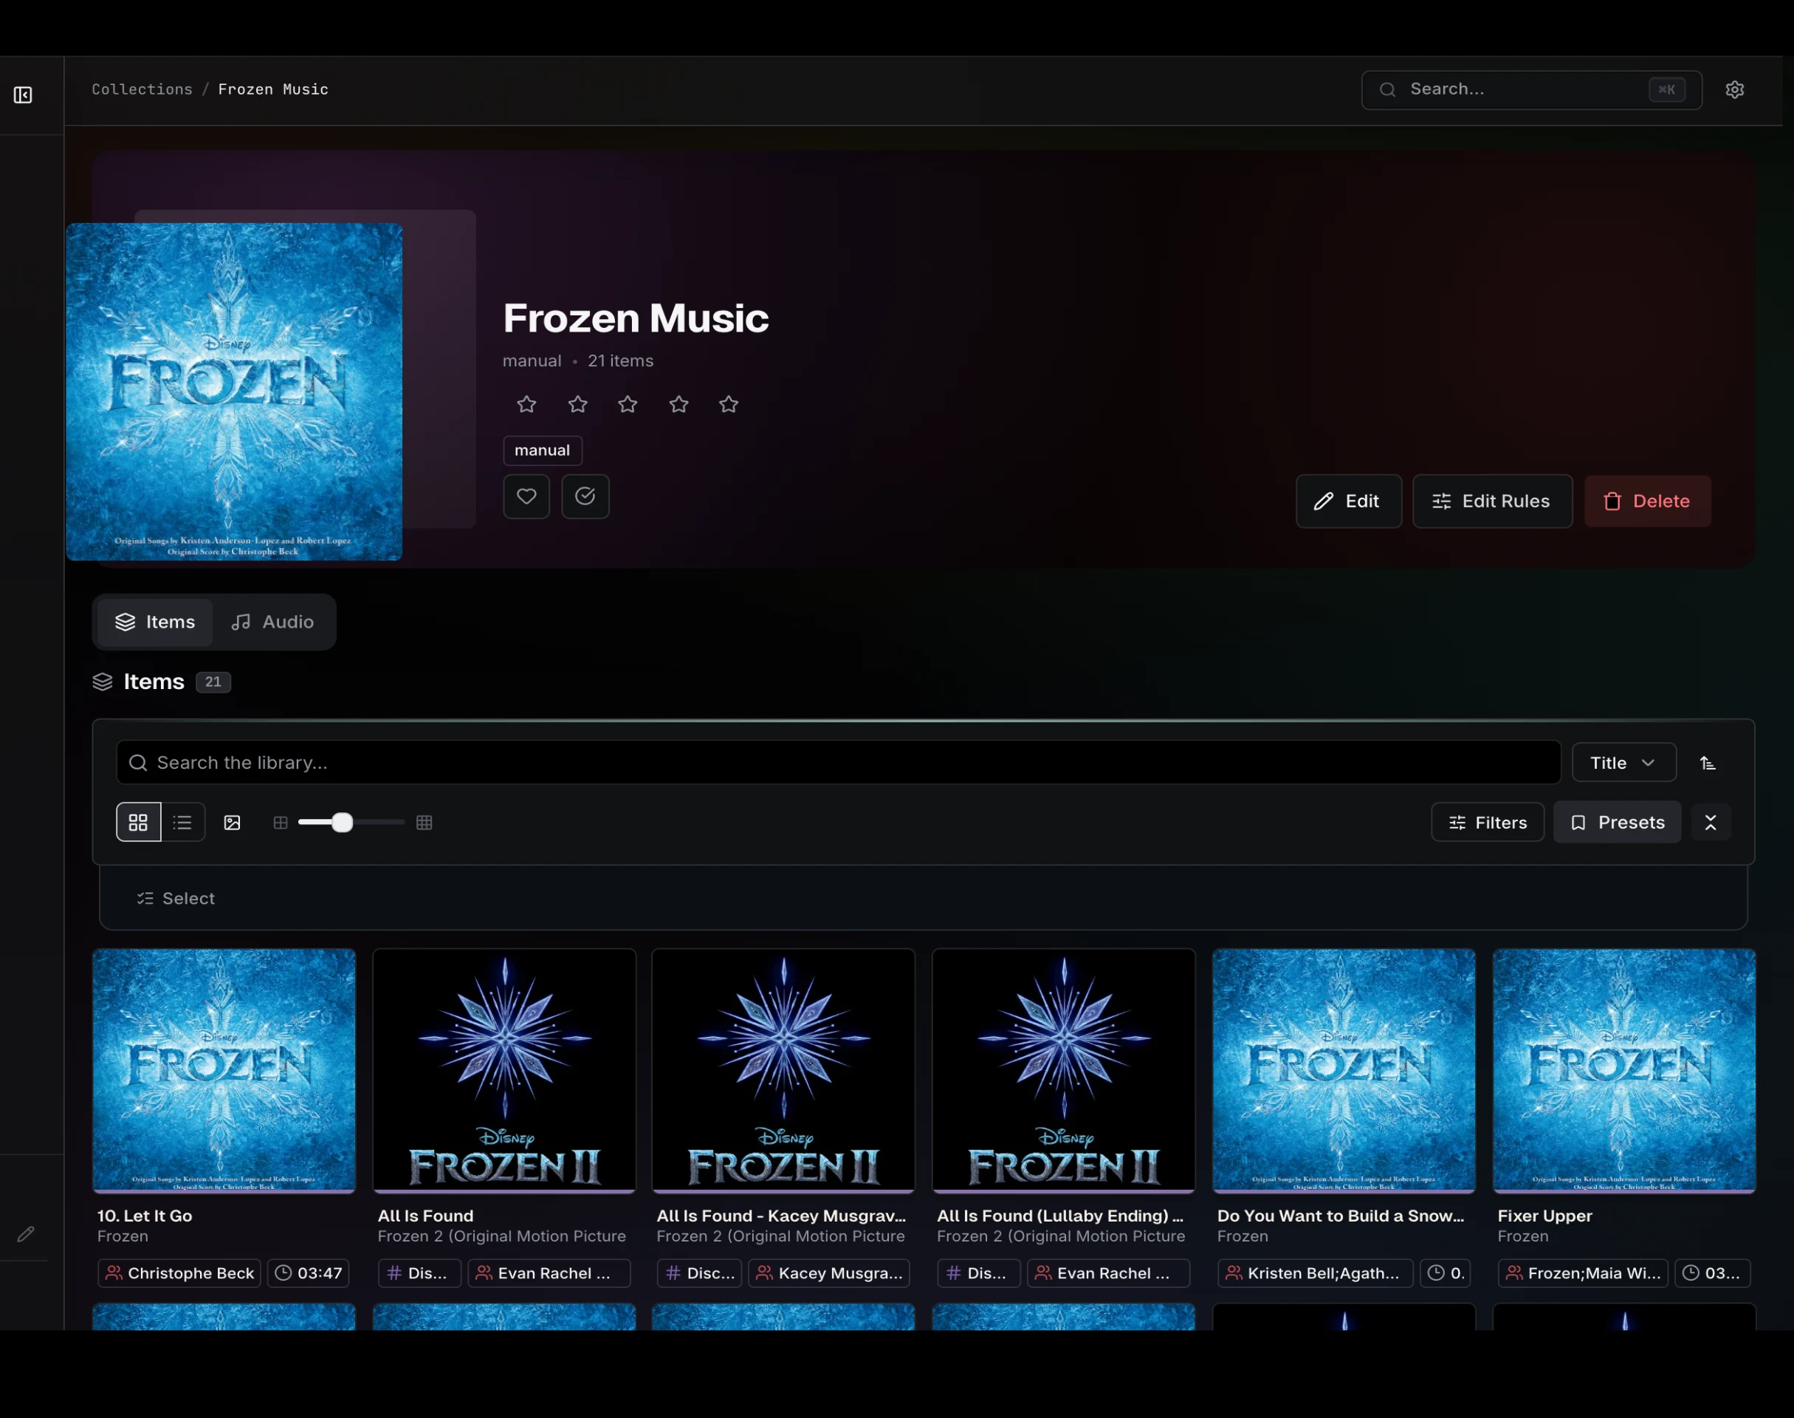
Task: Switch to grid view
Action: click(x=139, y=822)
